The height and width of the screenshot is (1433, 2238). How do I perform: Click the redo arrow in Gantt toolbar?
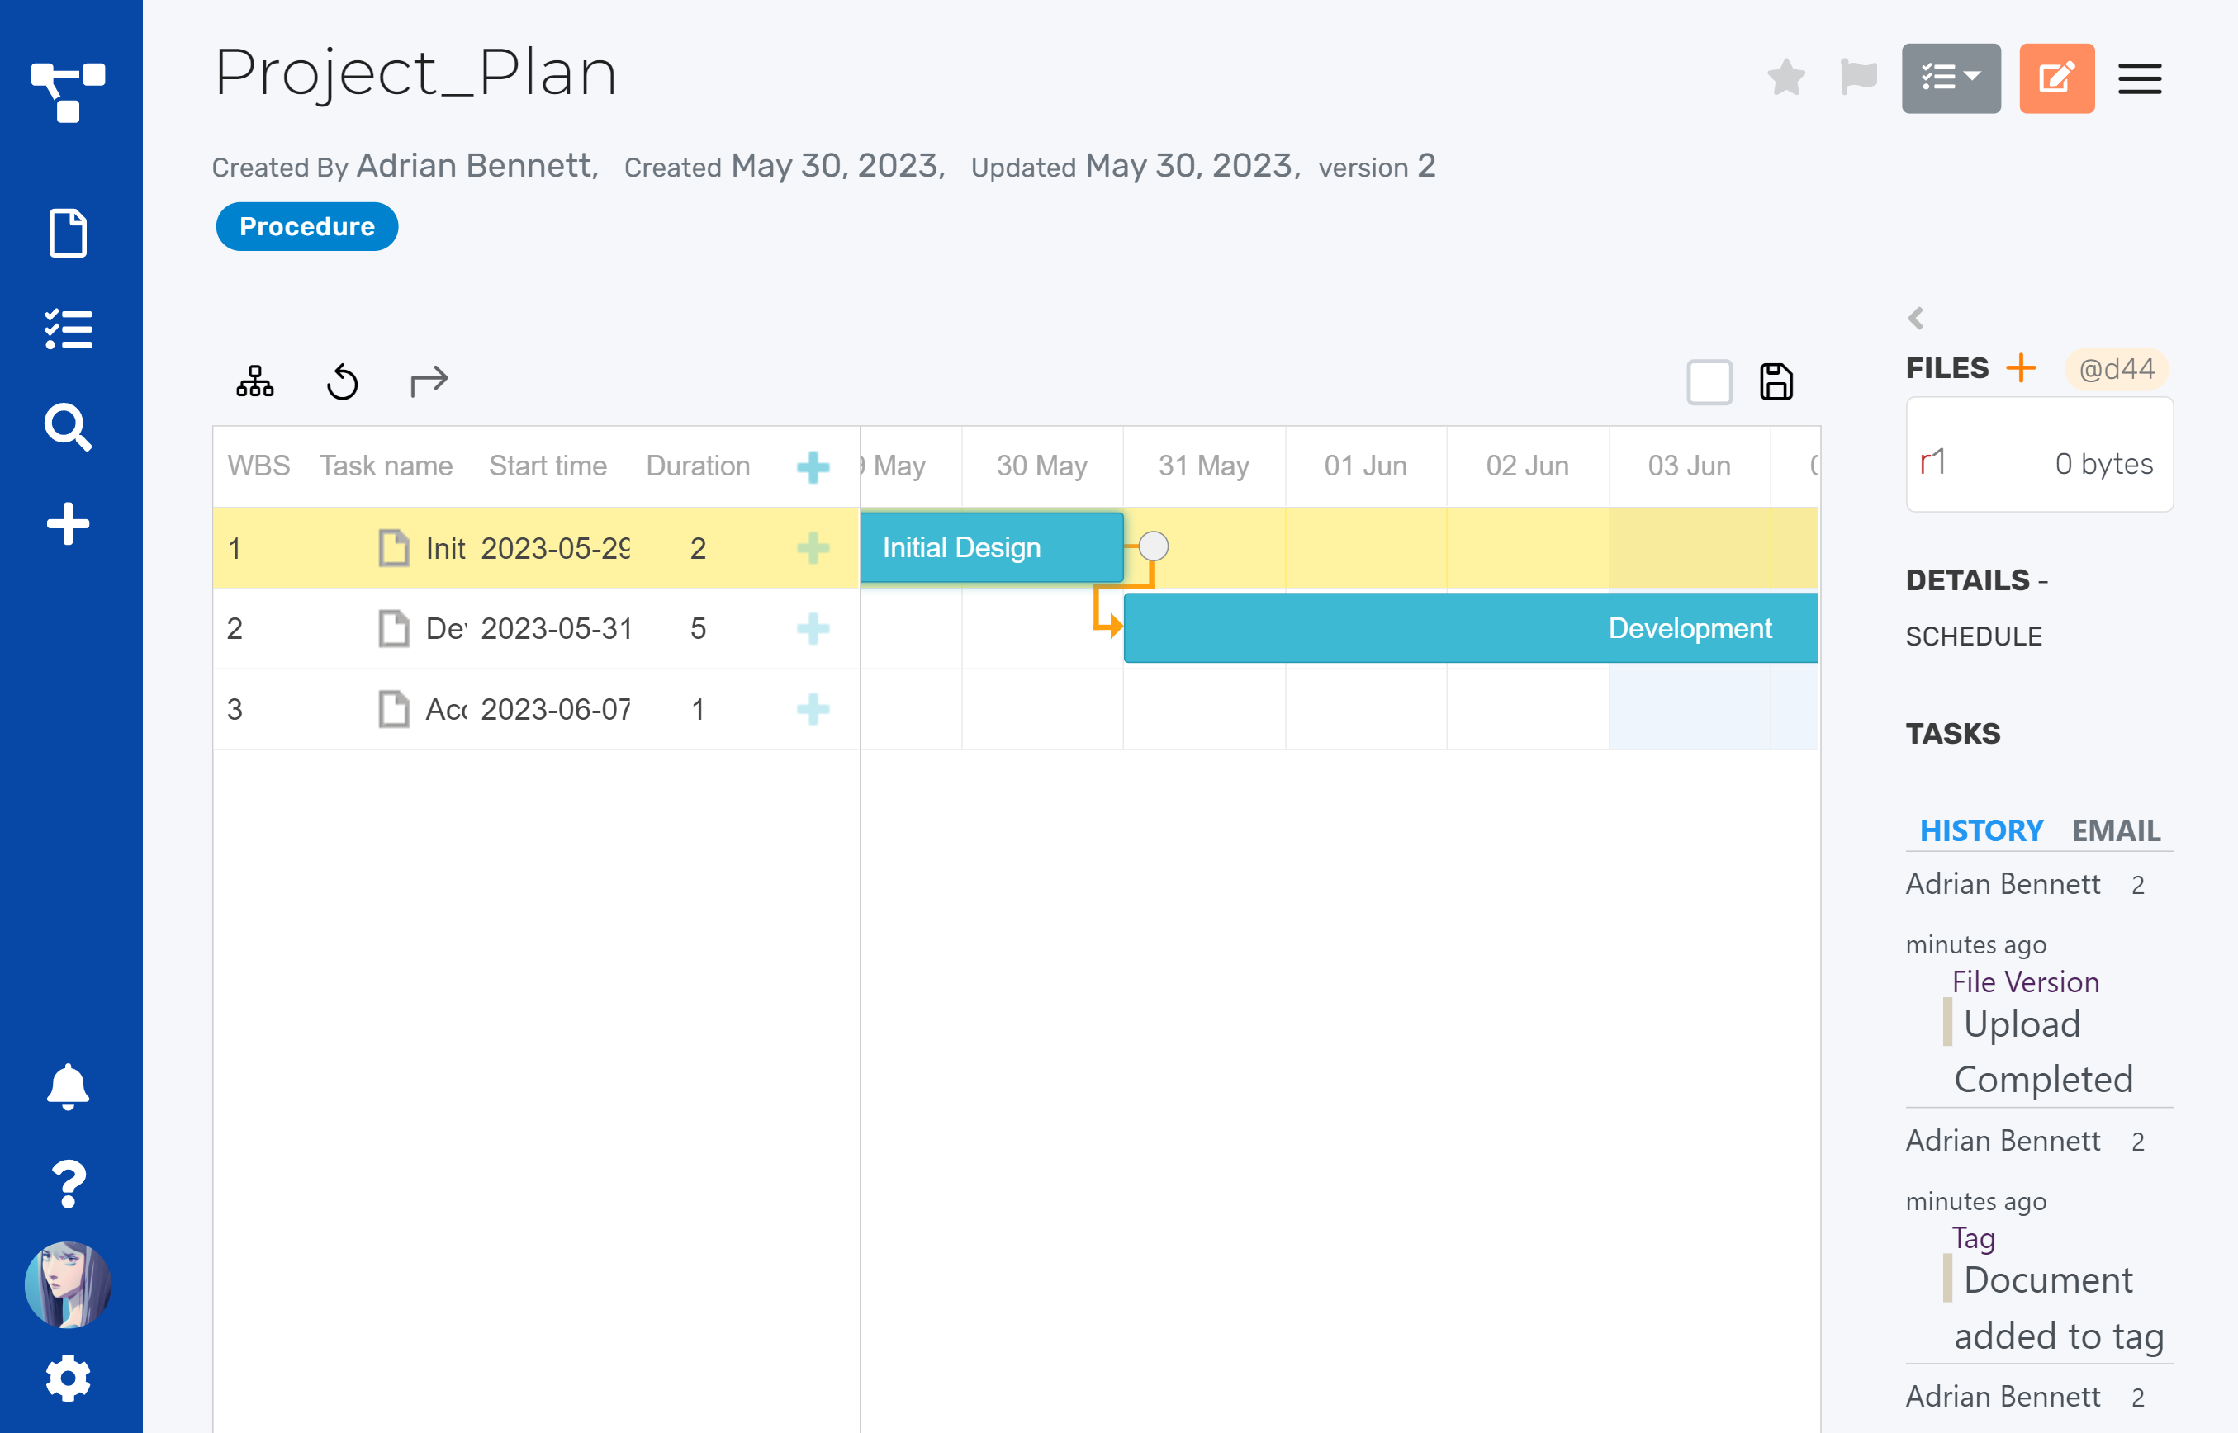[x=429, y=381]
